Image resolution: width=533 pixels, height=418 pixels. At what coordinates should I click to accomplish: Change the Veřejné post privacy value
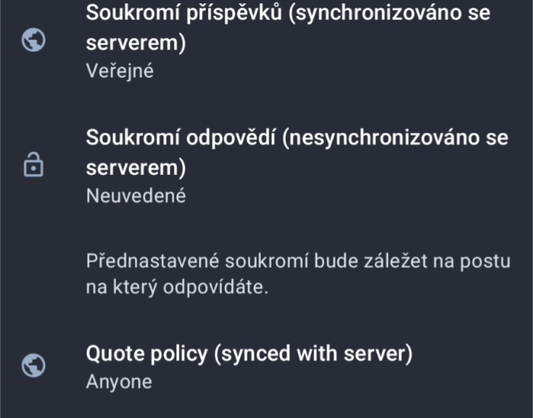pos(120,71)
